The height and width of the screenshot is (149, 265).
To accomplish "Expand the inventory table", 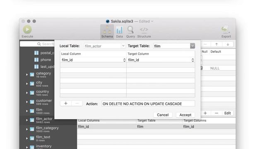I will pos(27,147).
